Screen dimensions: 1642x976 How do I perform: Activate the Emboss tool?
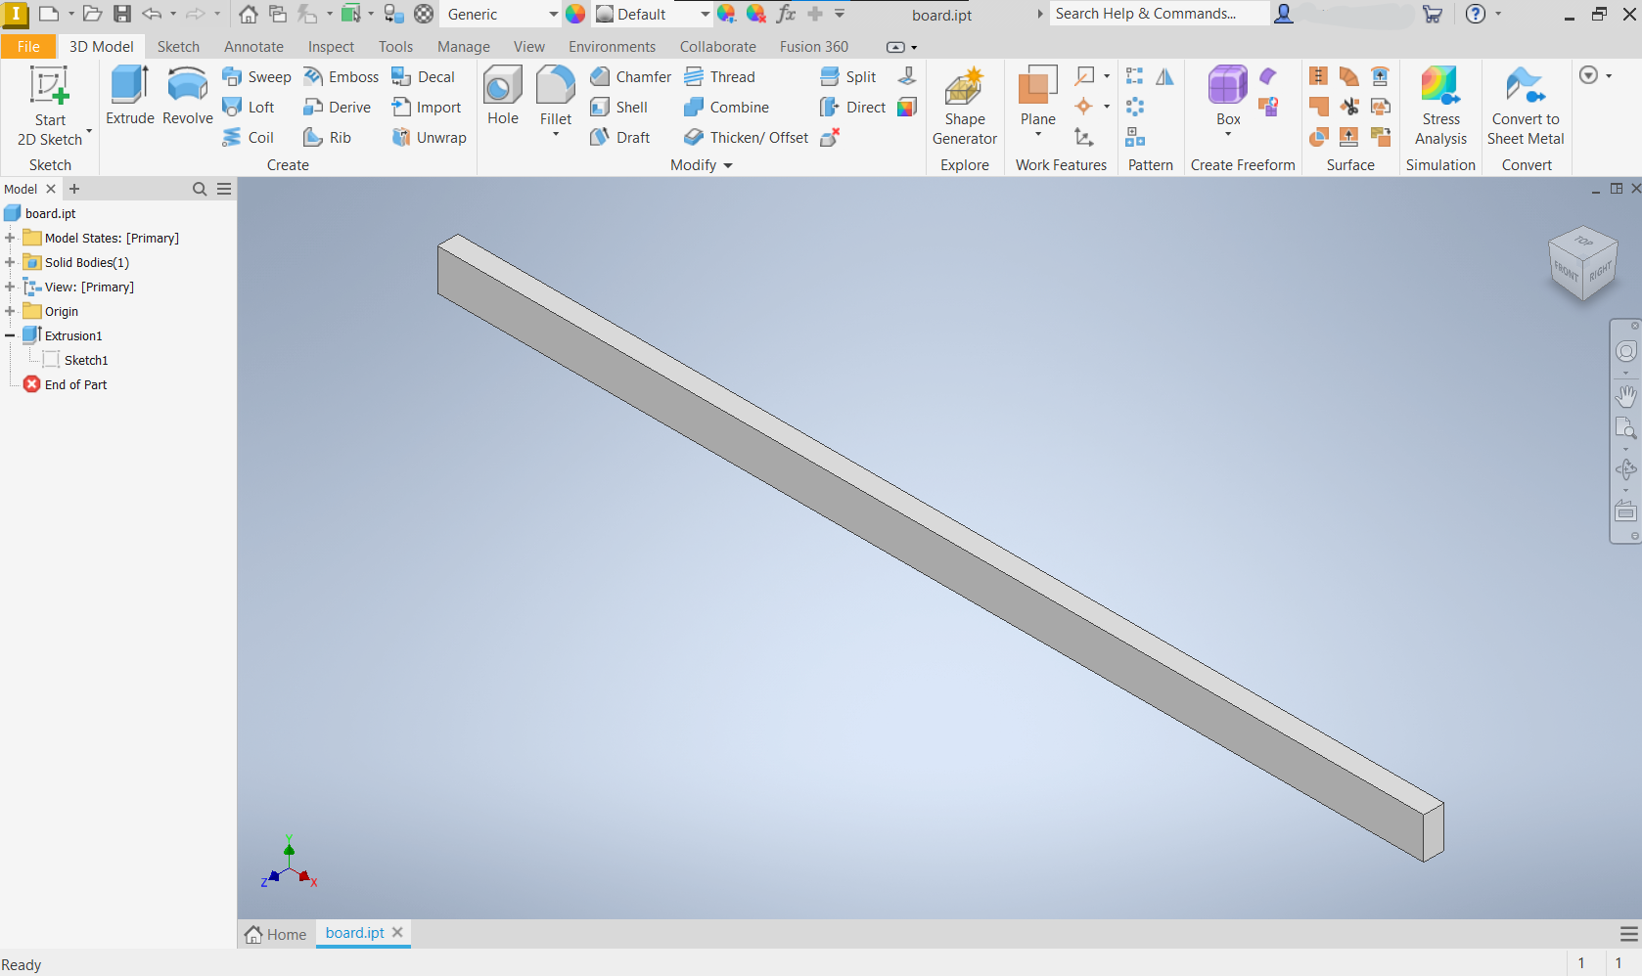pos(341,77)
